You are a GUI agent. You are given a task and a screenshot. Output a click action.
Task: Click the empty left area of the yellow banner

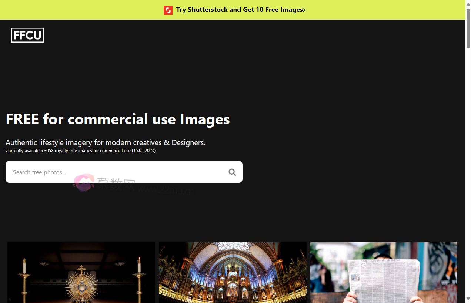point(74,10)
